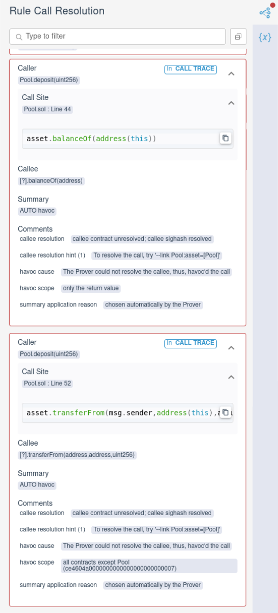Click AUTO havoc summary in the balanceOf card
Screen dimensions: 278x613
click(37, 211)
